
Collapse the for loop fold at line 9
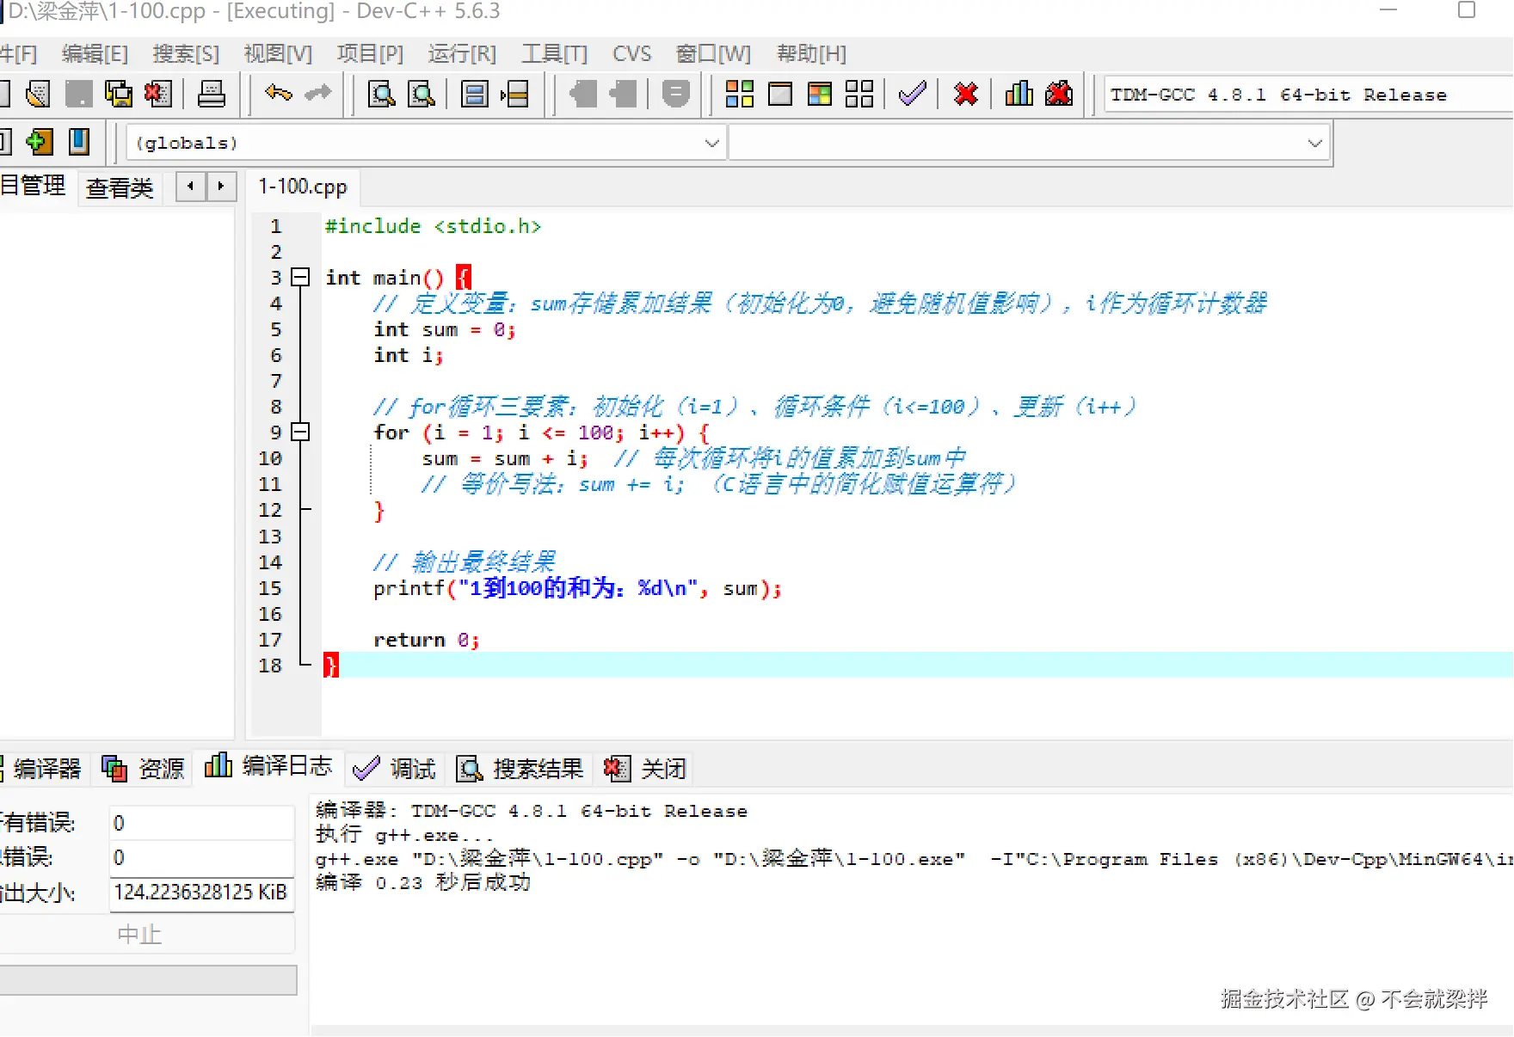coord(300,432)
